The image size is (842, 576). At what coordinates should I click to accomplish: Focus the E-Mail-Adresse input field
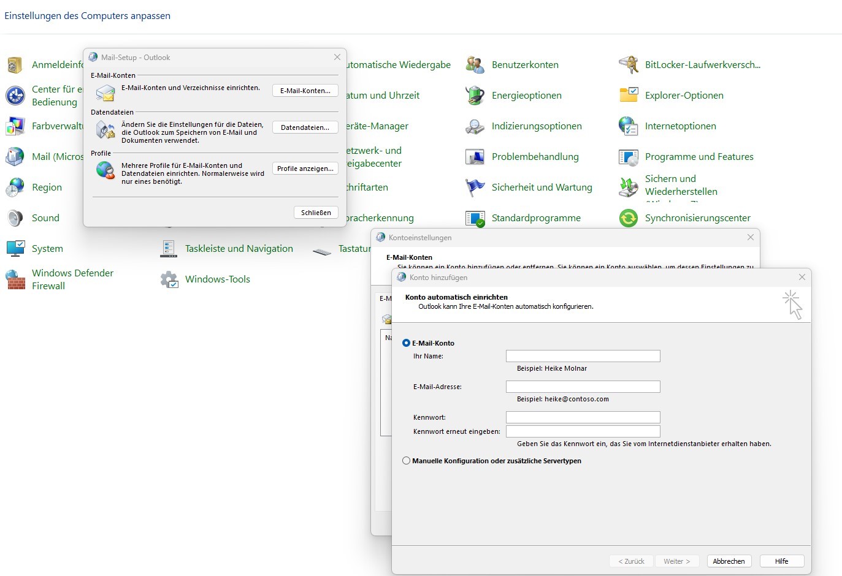point(583,387)
